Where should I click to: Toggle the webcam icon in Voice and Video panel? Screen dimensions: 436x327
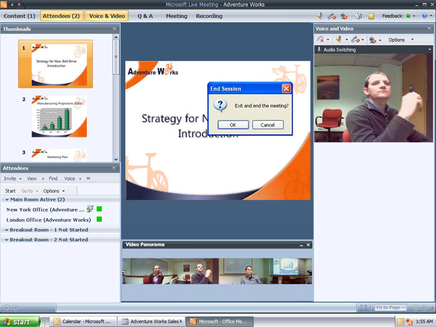tap(372, 40)
